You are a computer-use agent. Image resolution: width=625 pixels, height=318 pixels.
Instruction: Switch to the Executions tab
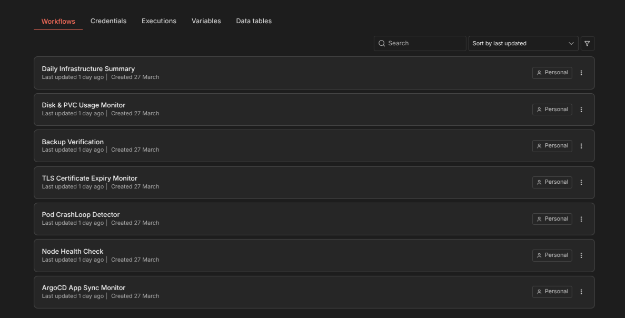(x=158, y=21)
